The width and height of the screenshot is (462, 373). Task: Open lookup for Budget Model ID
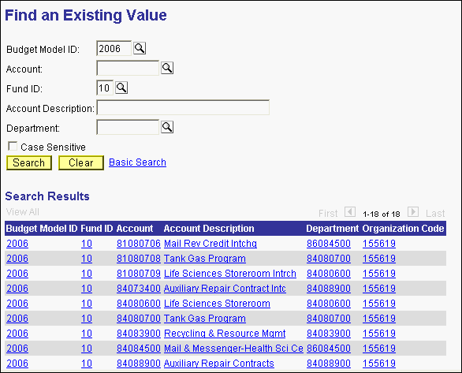pos(140,48)
